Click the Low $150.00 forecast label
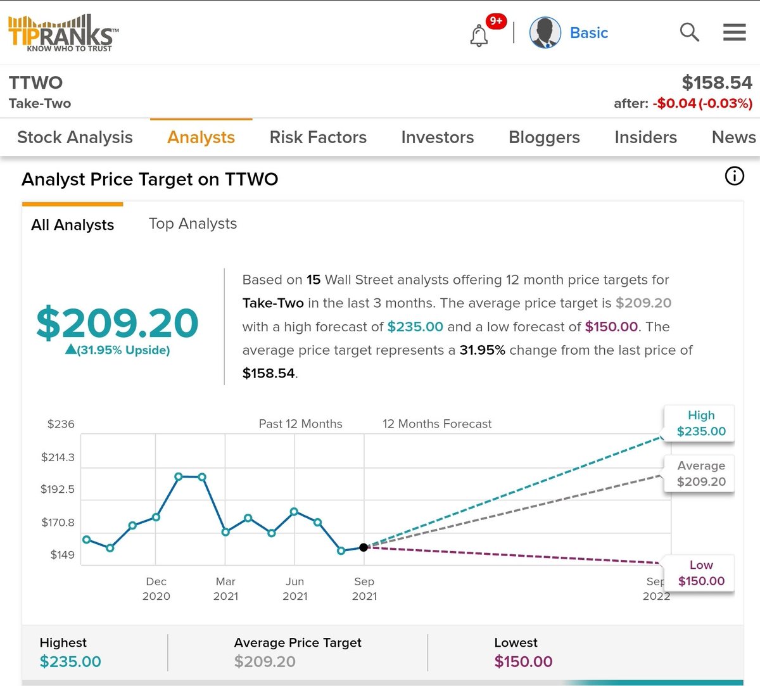Screen dimensions: 760x686 700,573
